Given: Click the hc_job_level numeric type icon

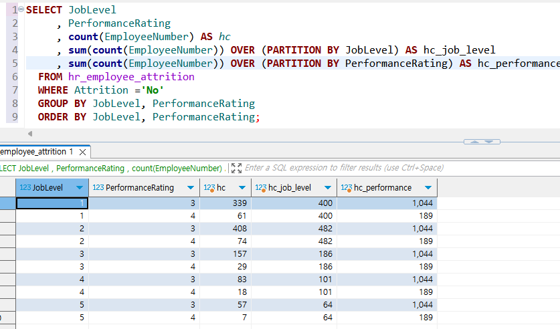Looking at the screenshot, I should (x=261, y=188).
